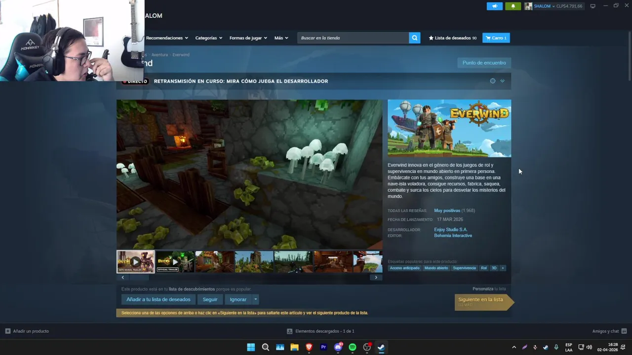Select the fourth media thumbnail, the grassy landscape
The width and height of the screenshot is (632, 355).
[x=254, y=262]
